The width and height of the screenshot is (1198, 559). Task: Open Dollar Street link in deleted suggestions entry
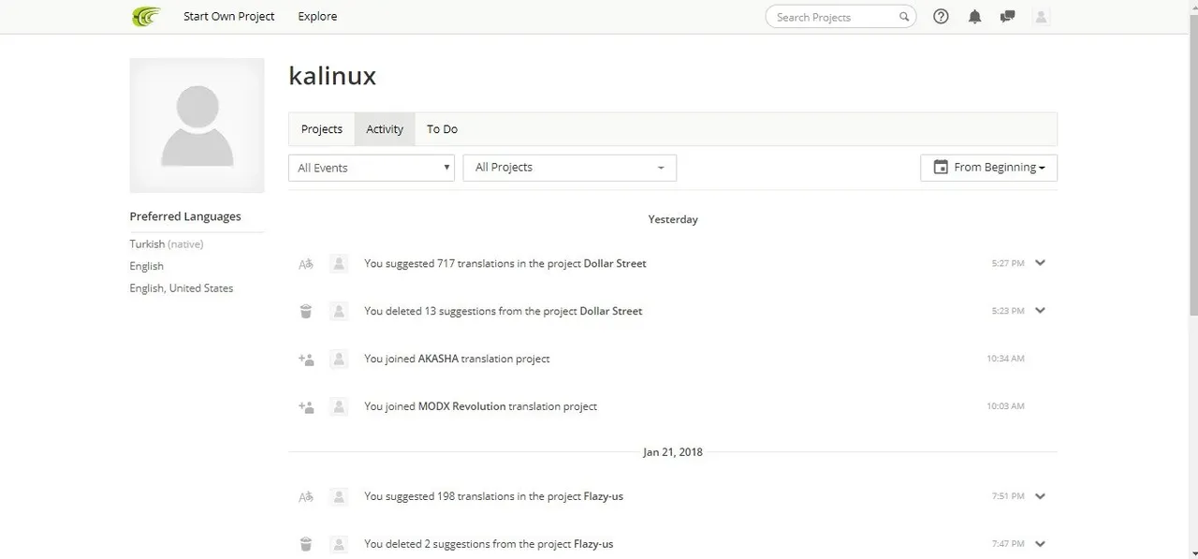click(x=611, y=311)
